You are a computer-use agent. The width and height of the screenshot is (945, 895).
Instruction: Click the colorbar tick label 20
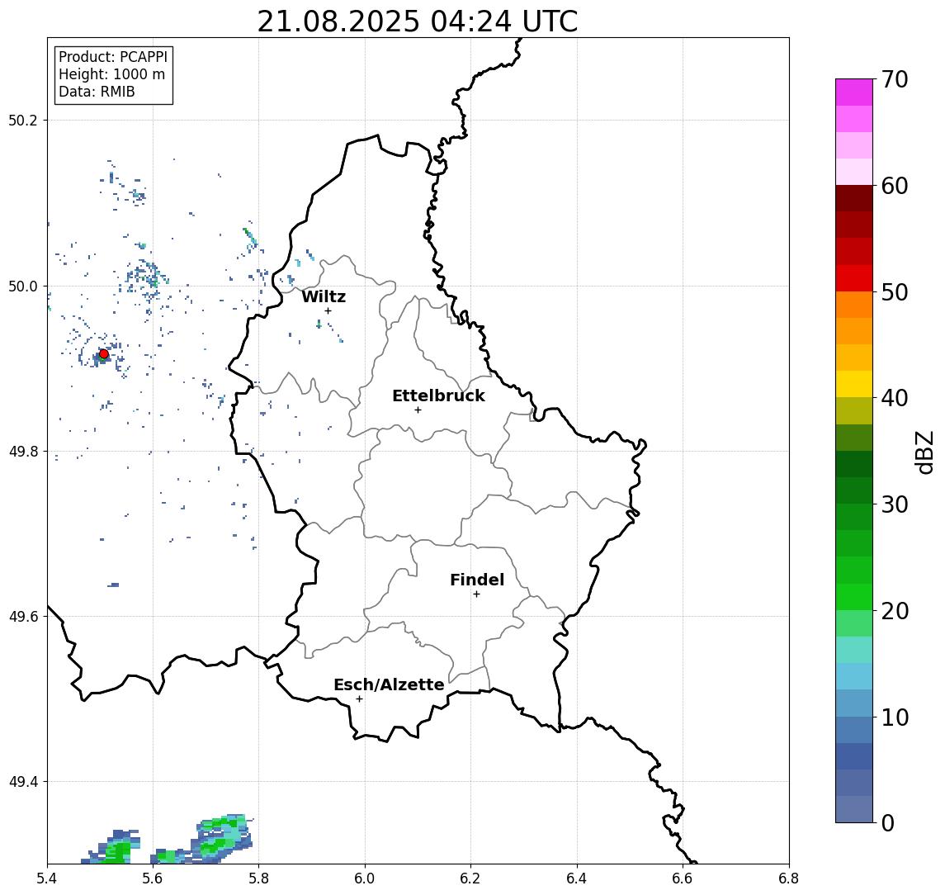(895, 610)
